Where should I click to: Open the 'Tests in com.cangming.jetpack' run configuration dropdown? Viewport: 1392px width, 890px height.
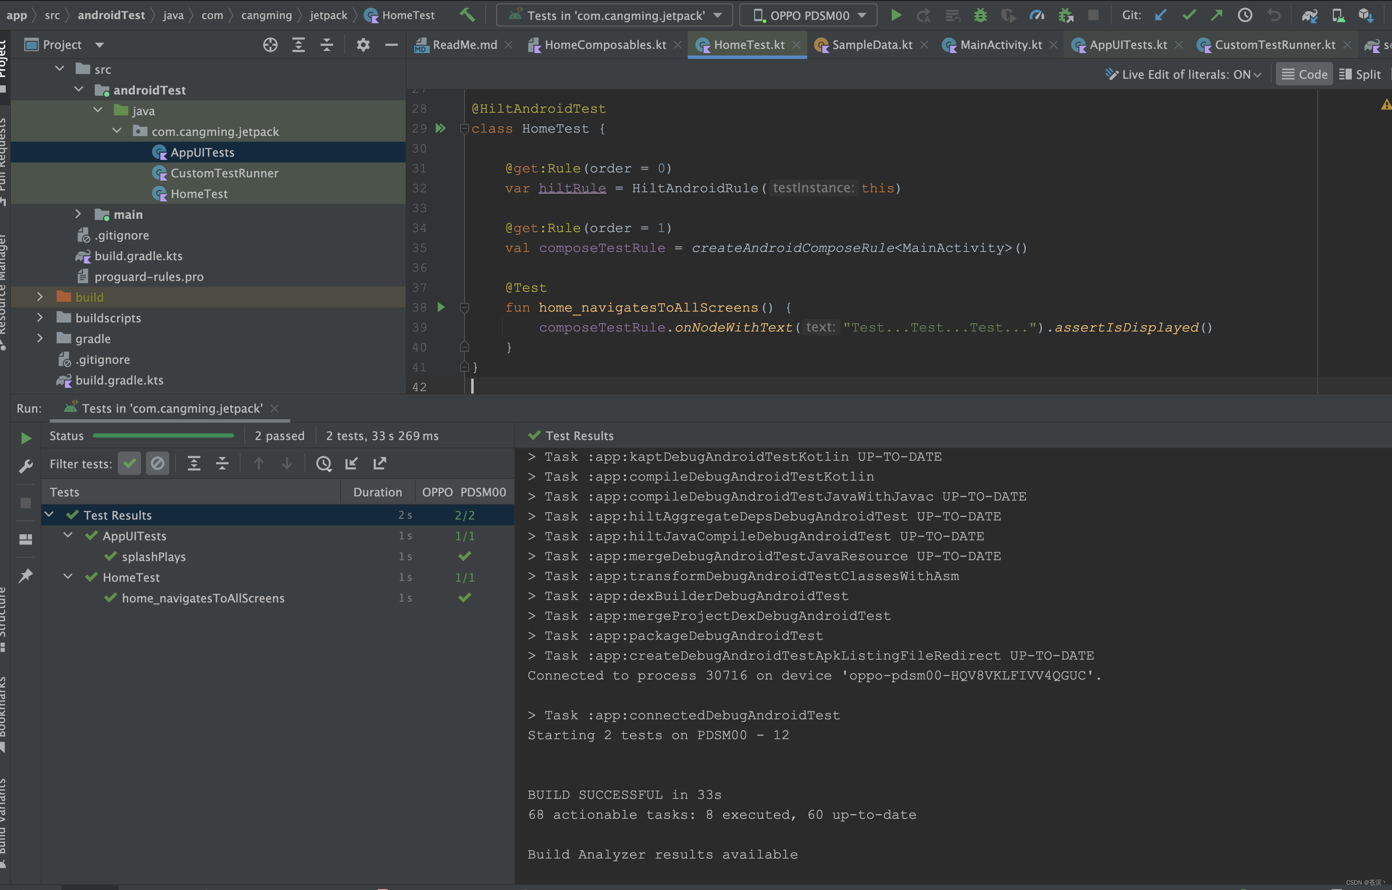(613, 15)
